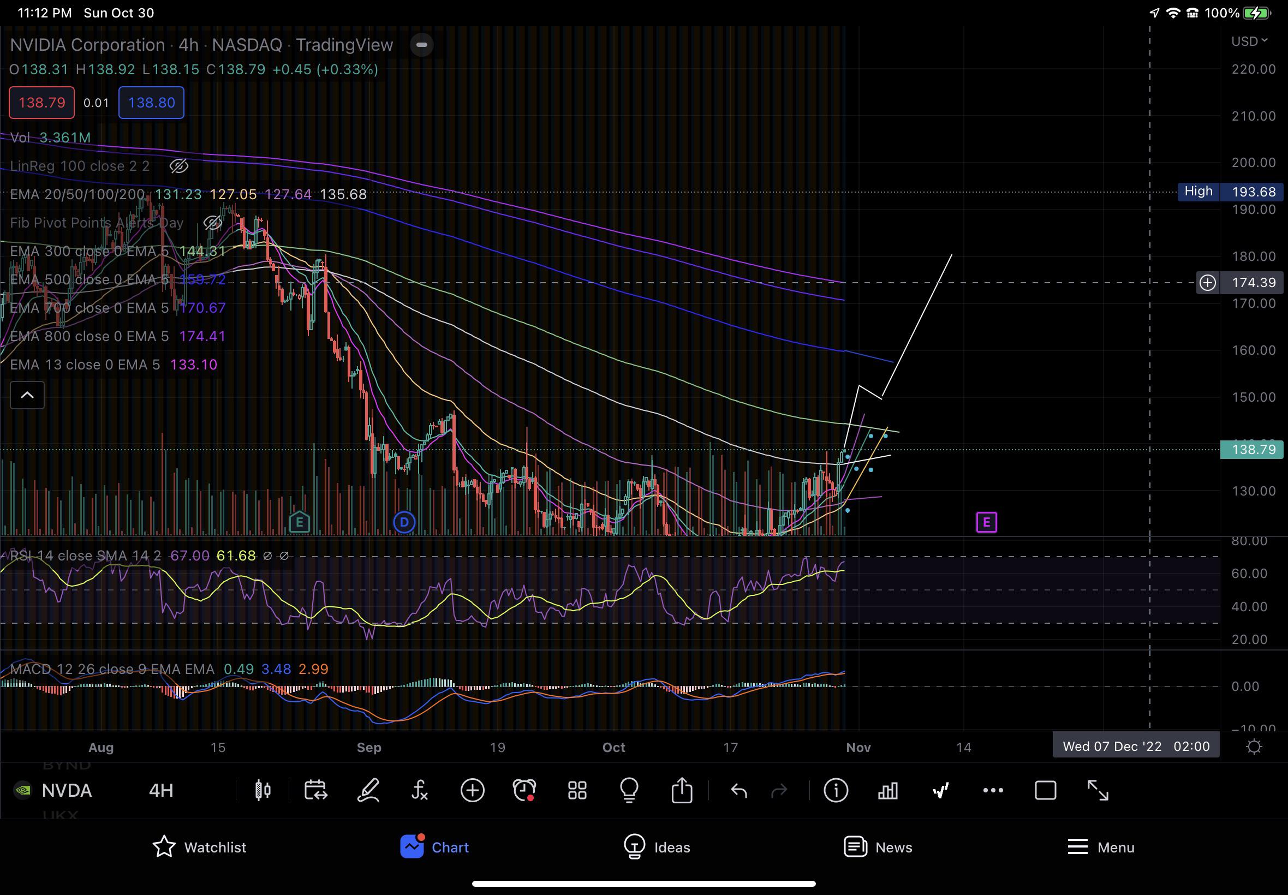Click the undo arrow
1288x895 pixels.
[x=739, y=791]
